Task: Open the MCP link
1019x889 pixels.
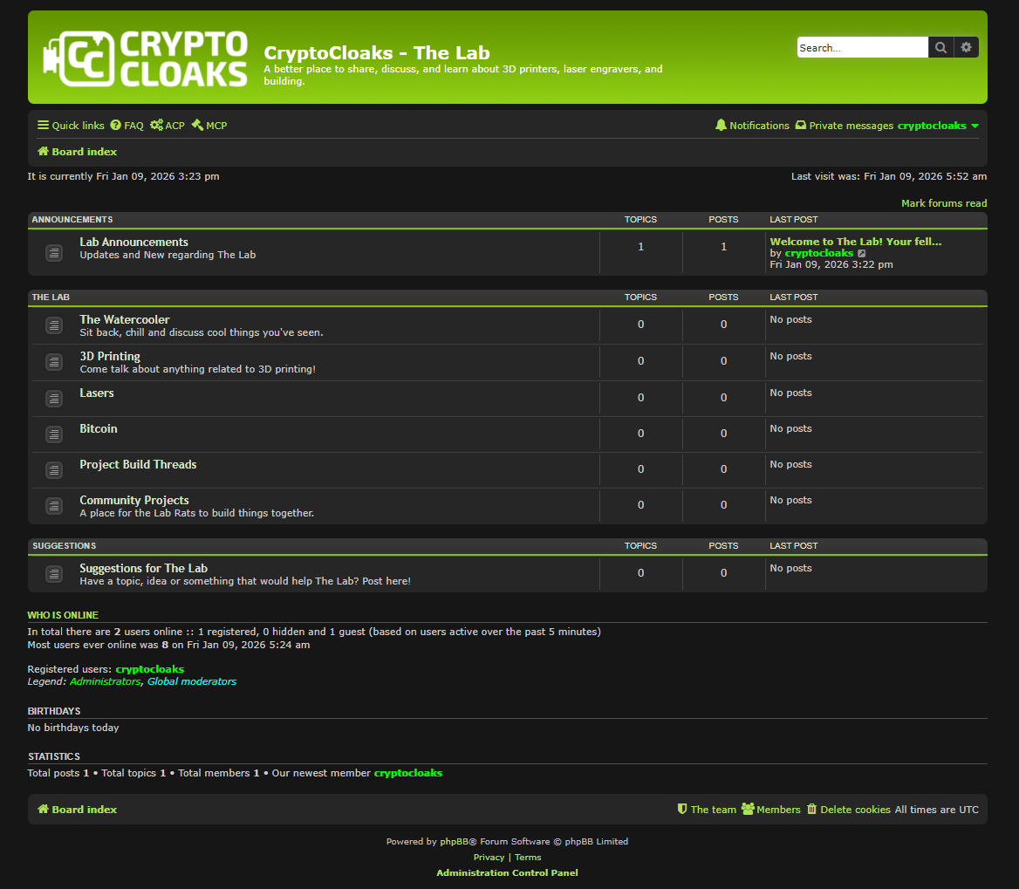Action: (209, 126)
